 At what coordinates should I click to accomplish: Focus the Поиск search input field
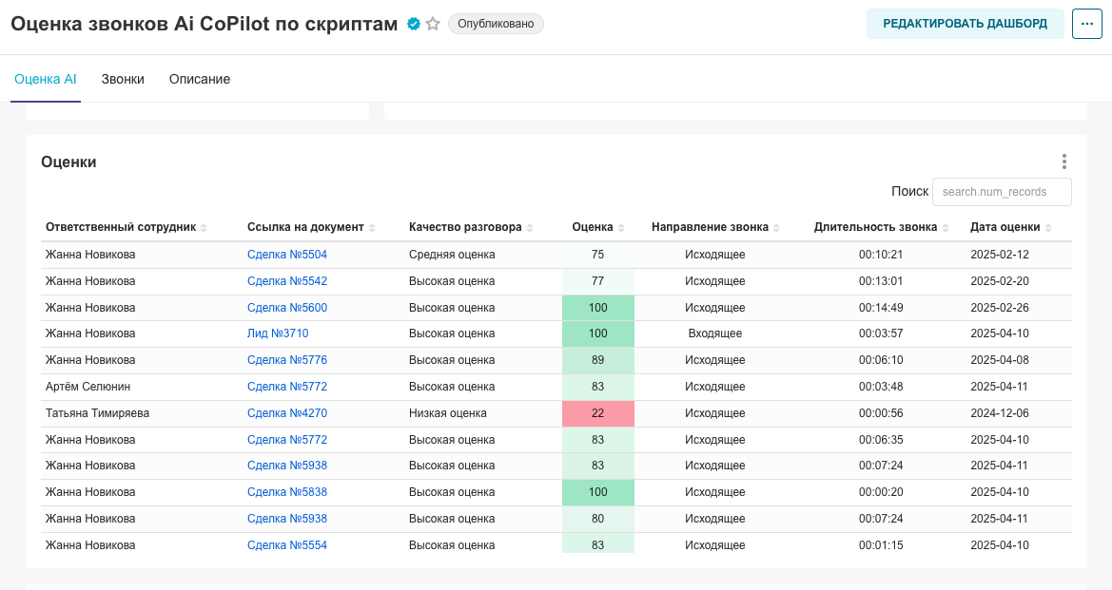(1002, 192)
